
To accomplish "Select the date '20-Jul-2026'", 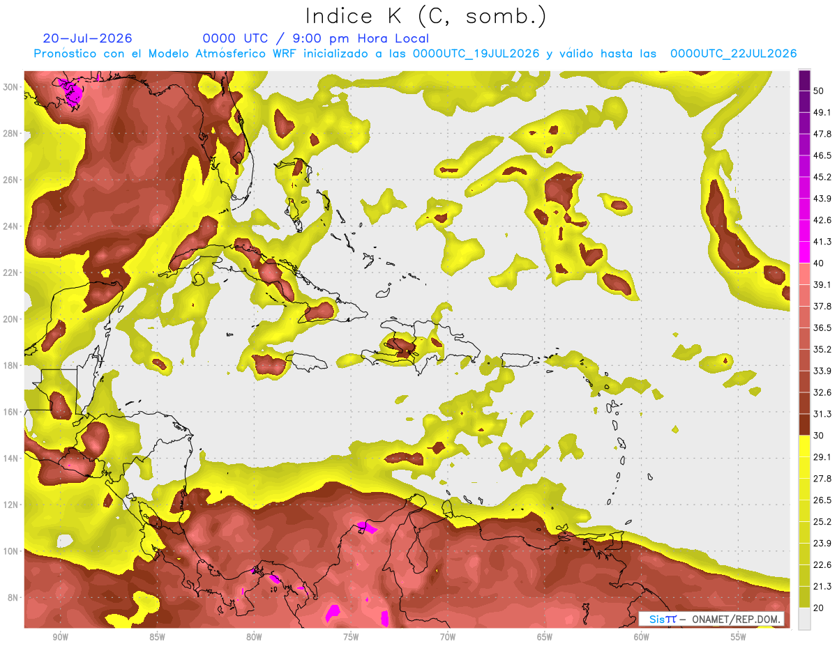I will [87, 38].
